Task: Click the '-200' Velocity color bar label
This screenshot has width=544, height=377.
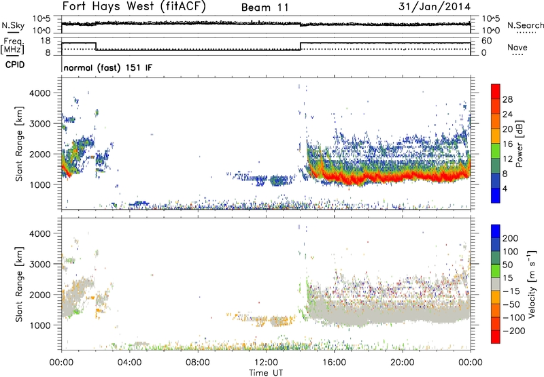Action: click(514, 331)
